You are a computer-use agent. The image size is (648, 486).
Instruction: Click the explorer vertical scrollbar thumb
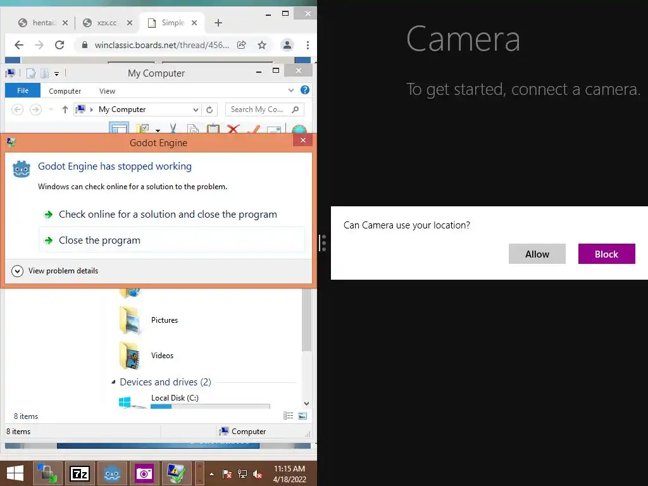pyautogui.click(x=306, y=320)
